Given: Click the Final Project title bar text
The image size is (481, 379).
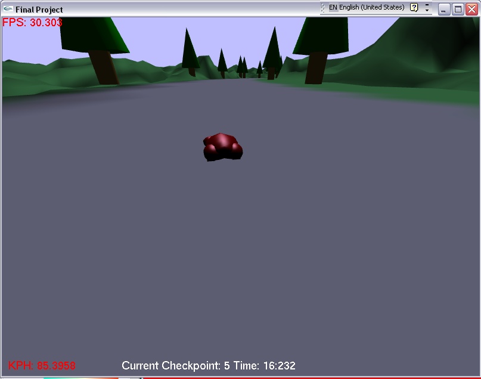Looking at the screenshot, I should pos(39,10).
